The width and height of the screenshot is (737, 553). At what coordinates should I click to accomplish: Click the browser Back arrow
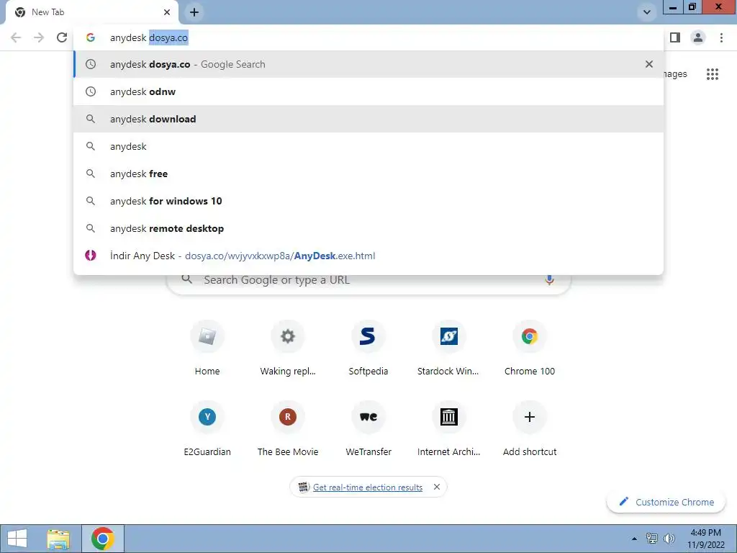pos(16,37)
